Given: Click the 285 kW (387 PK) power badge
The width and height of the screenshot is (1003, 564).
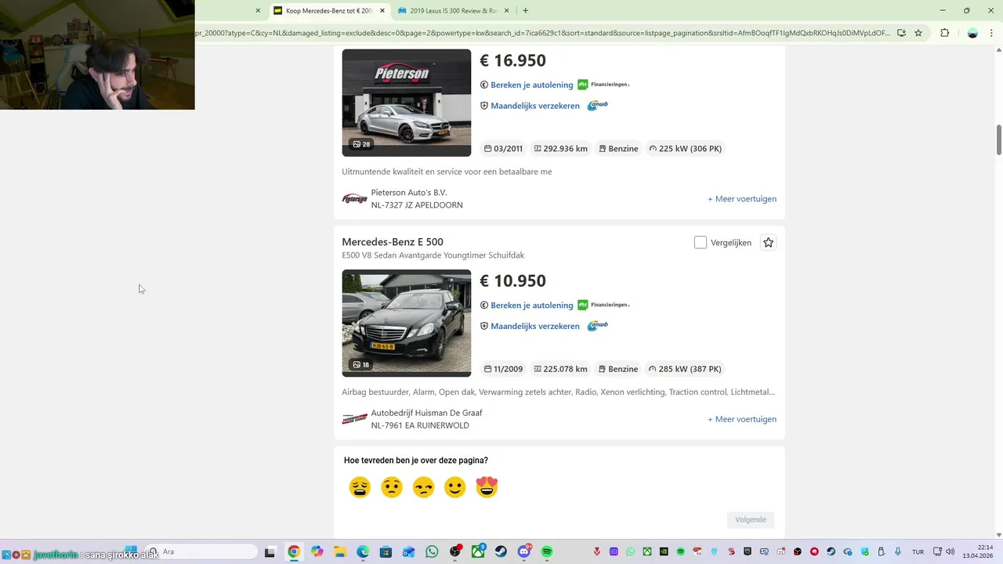Looking at the screenshot, I should point(684,369).
